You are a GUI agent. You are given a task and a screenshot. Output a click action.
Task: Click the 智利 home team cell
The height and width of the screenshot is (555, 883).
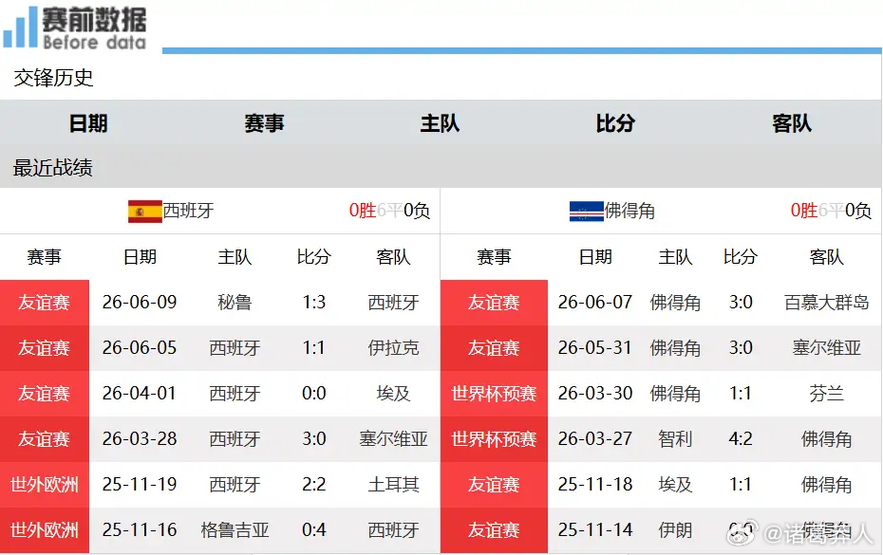(x=675, y=439)
